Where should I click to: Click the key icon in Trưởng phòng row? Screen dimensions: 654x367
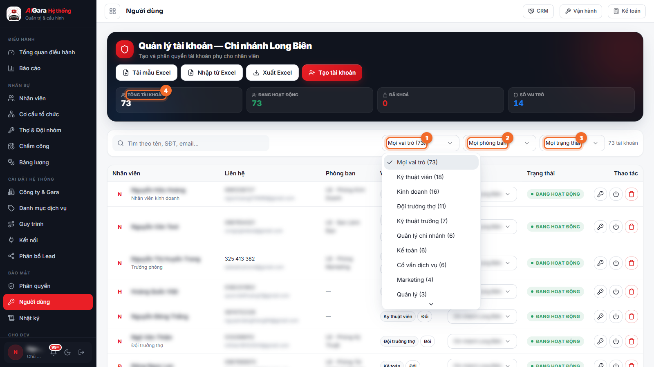point(600,263)
